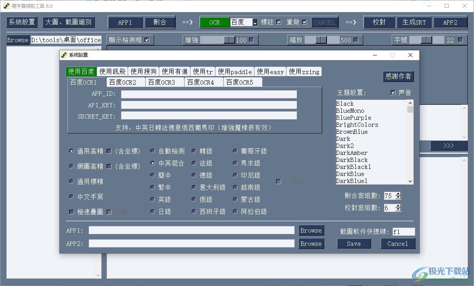Click Cancel in the settings dialog
Screen dimensions: 474x286
click(398, 243)
